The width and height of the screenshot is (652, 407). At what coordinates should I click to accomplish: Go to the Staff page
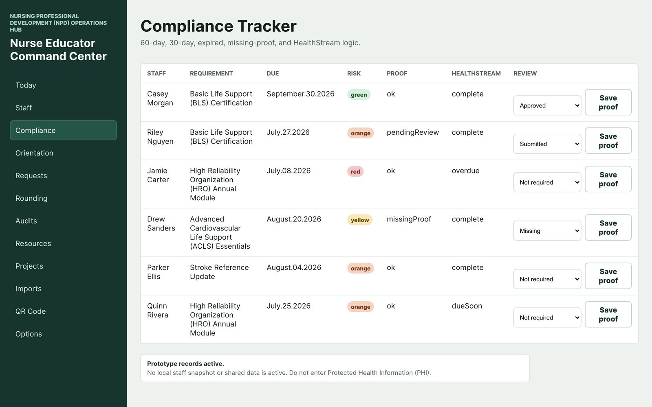tap(63, 108)
